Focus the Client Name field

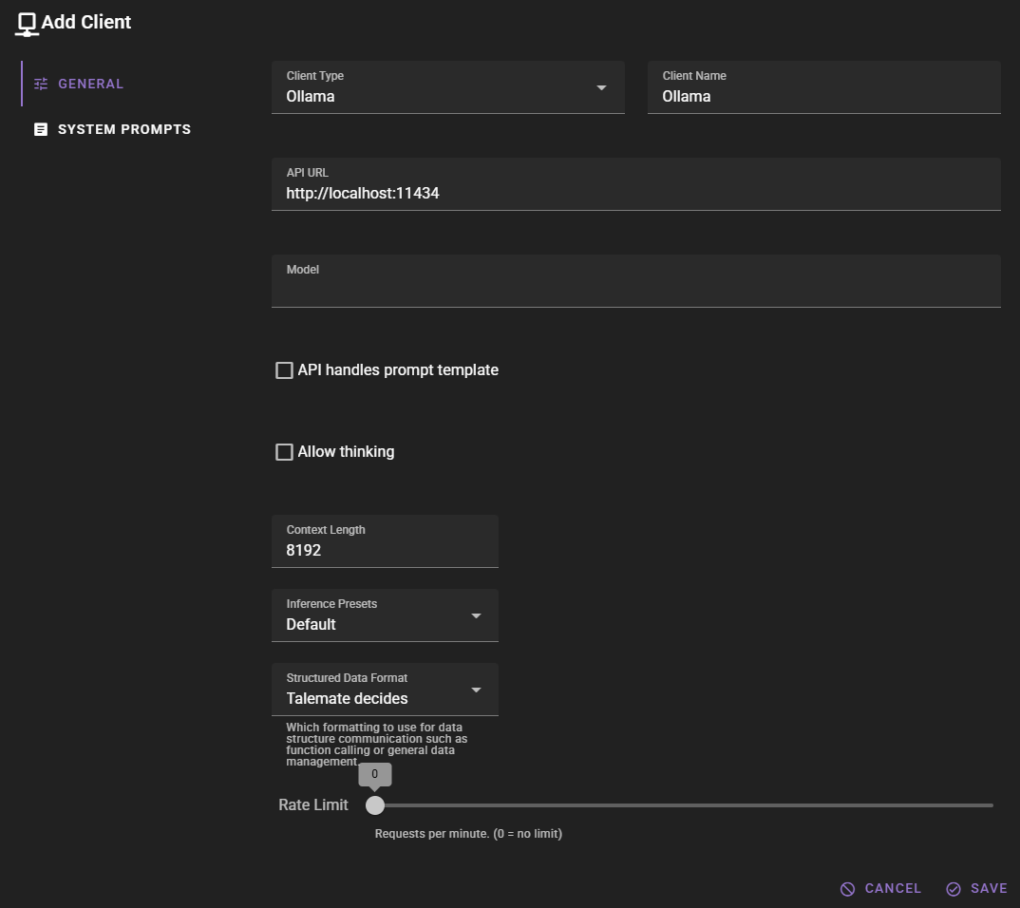pos(824,87)
